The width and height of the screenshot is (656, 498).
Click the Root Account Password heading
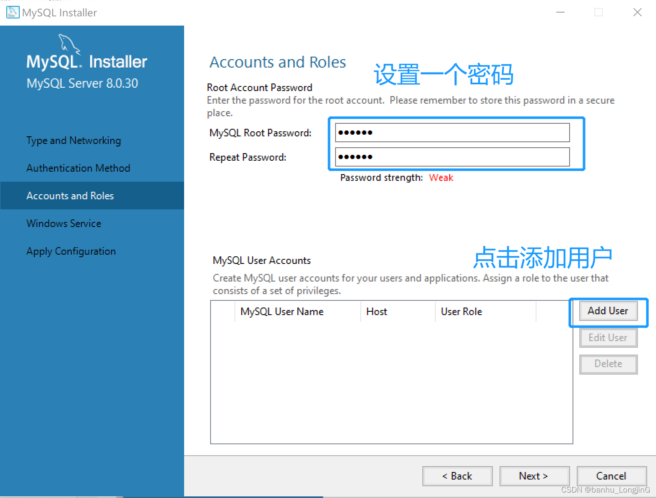tap(260, 88)
